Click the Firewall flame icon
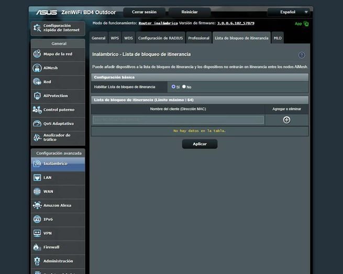 (x=37, y=247)
